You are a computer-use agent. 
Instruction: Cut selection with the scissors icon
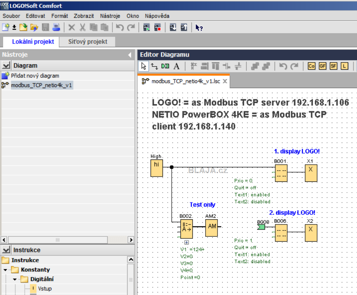(82, 28)
